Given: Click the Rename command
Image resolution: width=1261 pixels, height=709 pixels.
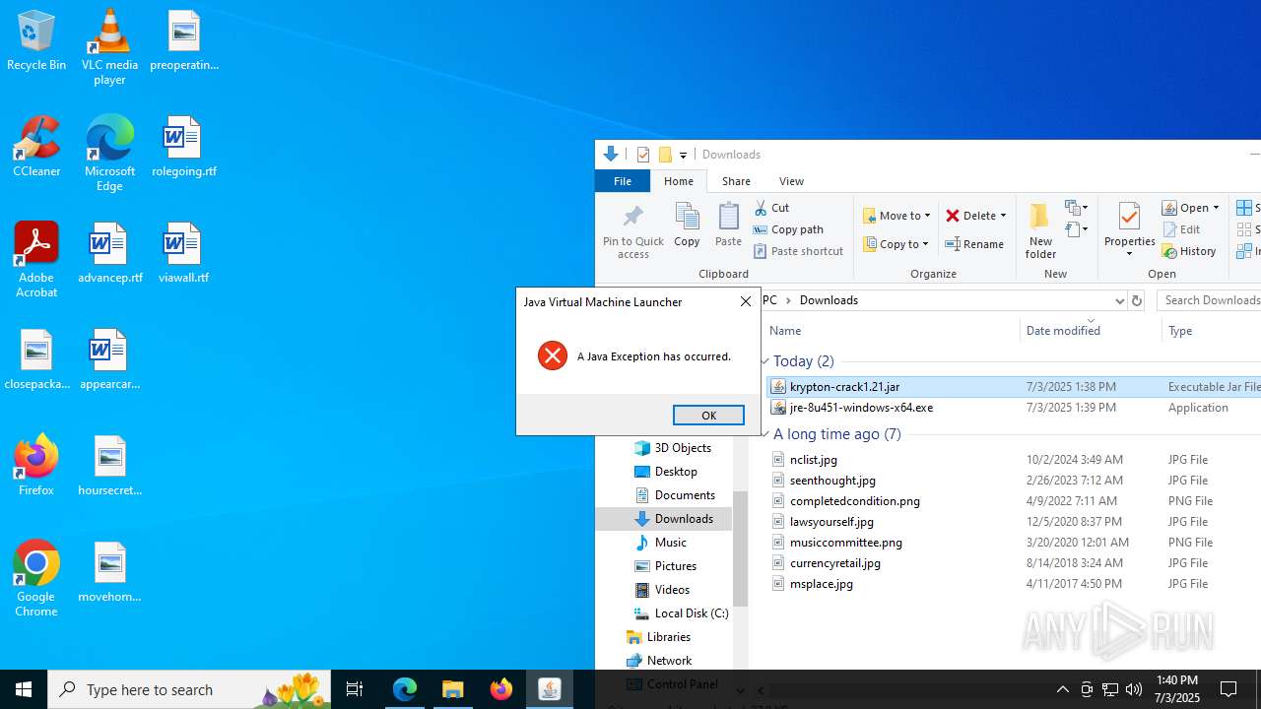Looking at the screenshot, I should tap(974, 244).
